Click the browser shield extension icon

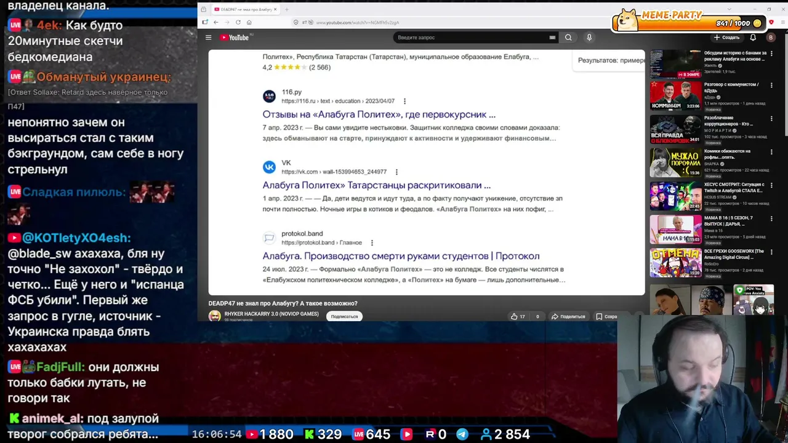(771, 22)
